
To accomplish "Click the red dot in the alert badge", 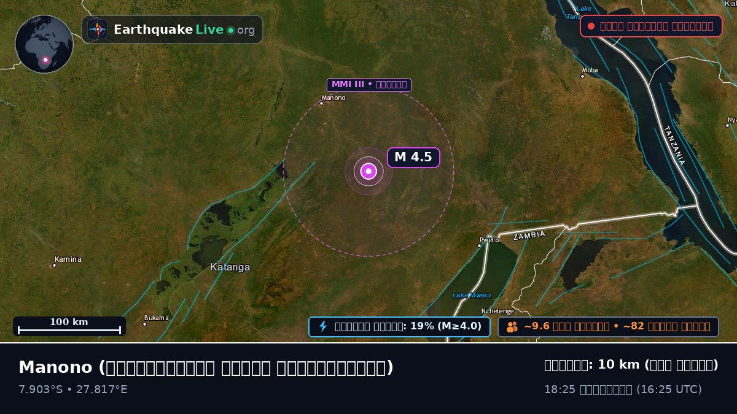I will click(x=591, y=26).
